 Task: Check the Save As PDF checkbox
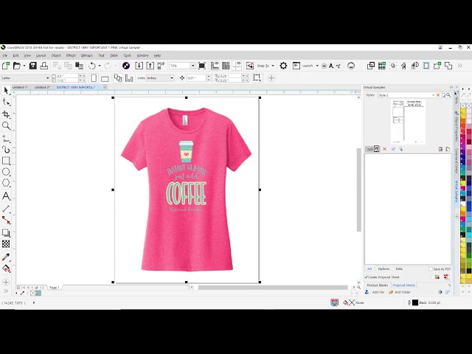coord(431,268)
